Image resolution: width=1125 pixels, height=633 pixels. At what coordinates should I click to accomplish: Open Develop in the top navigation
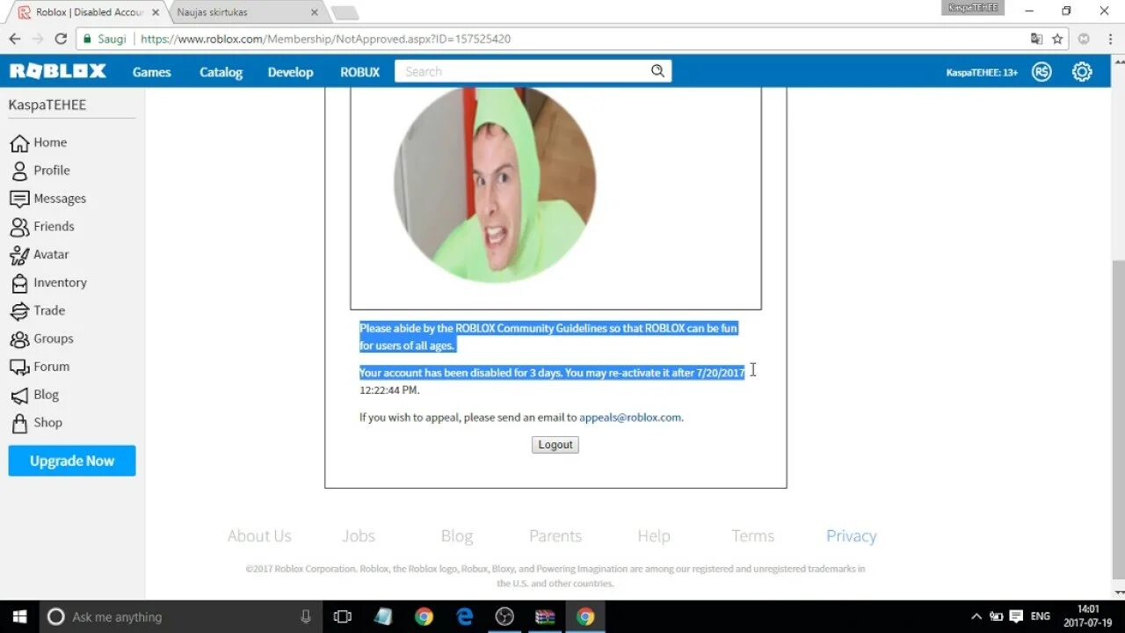290,72
